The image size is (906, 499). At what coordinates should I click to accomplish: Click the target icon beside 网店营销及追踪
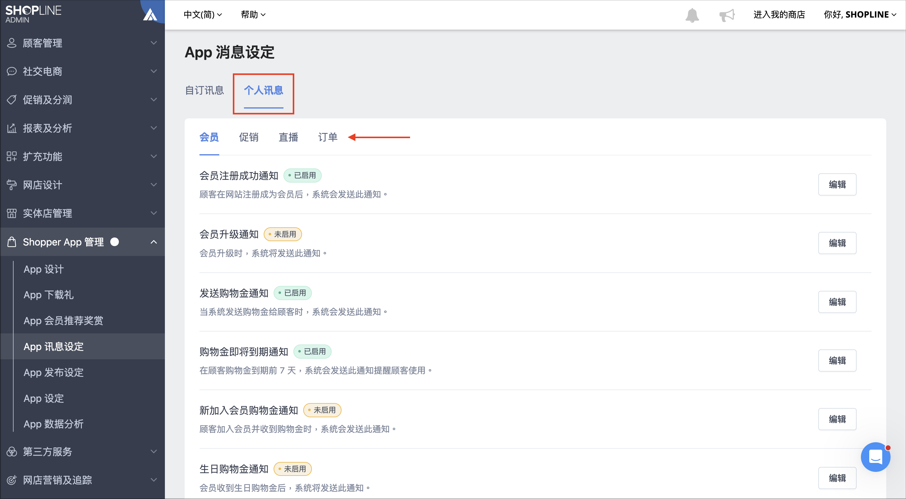12,480
